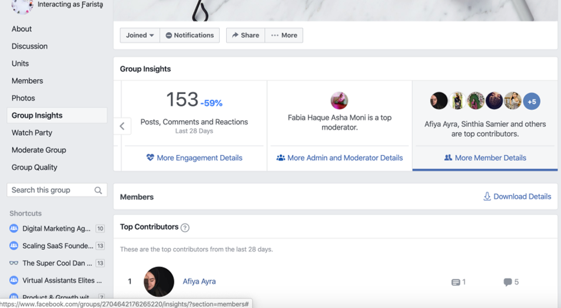This screenshot has height=308, width=561.
Task: Click the share arrow icon
Action: [235, 35]
